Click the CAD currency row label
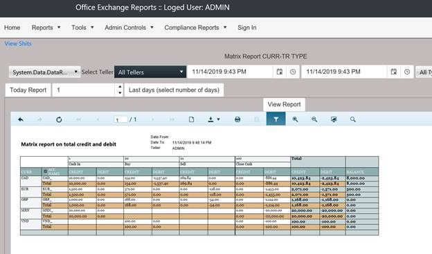The height and width of the screenshot is (254, 432). coord(25,178)
